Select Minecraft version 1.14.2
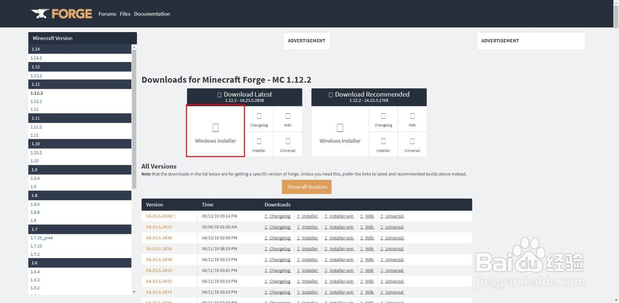This screenshot has height=303, width=619. point(37,58)
